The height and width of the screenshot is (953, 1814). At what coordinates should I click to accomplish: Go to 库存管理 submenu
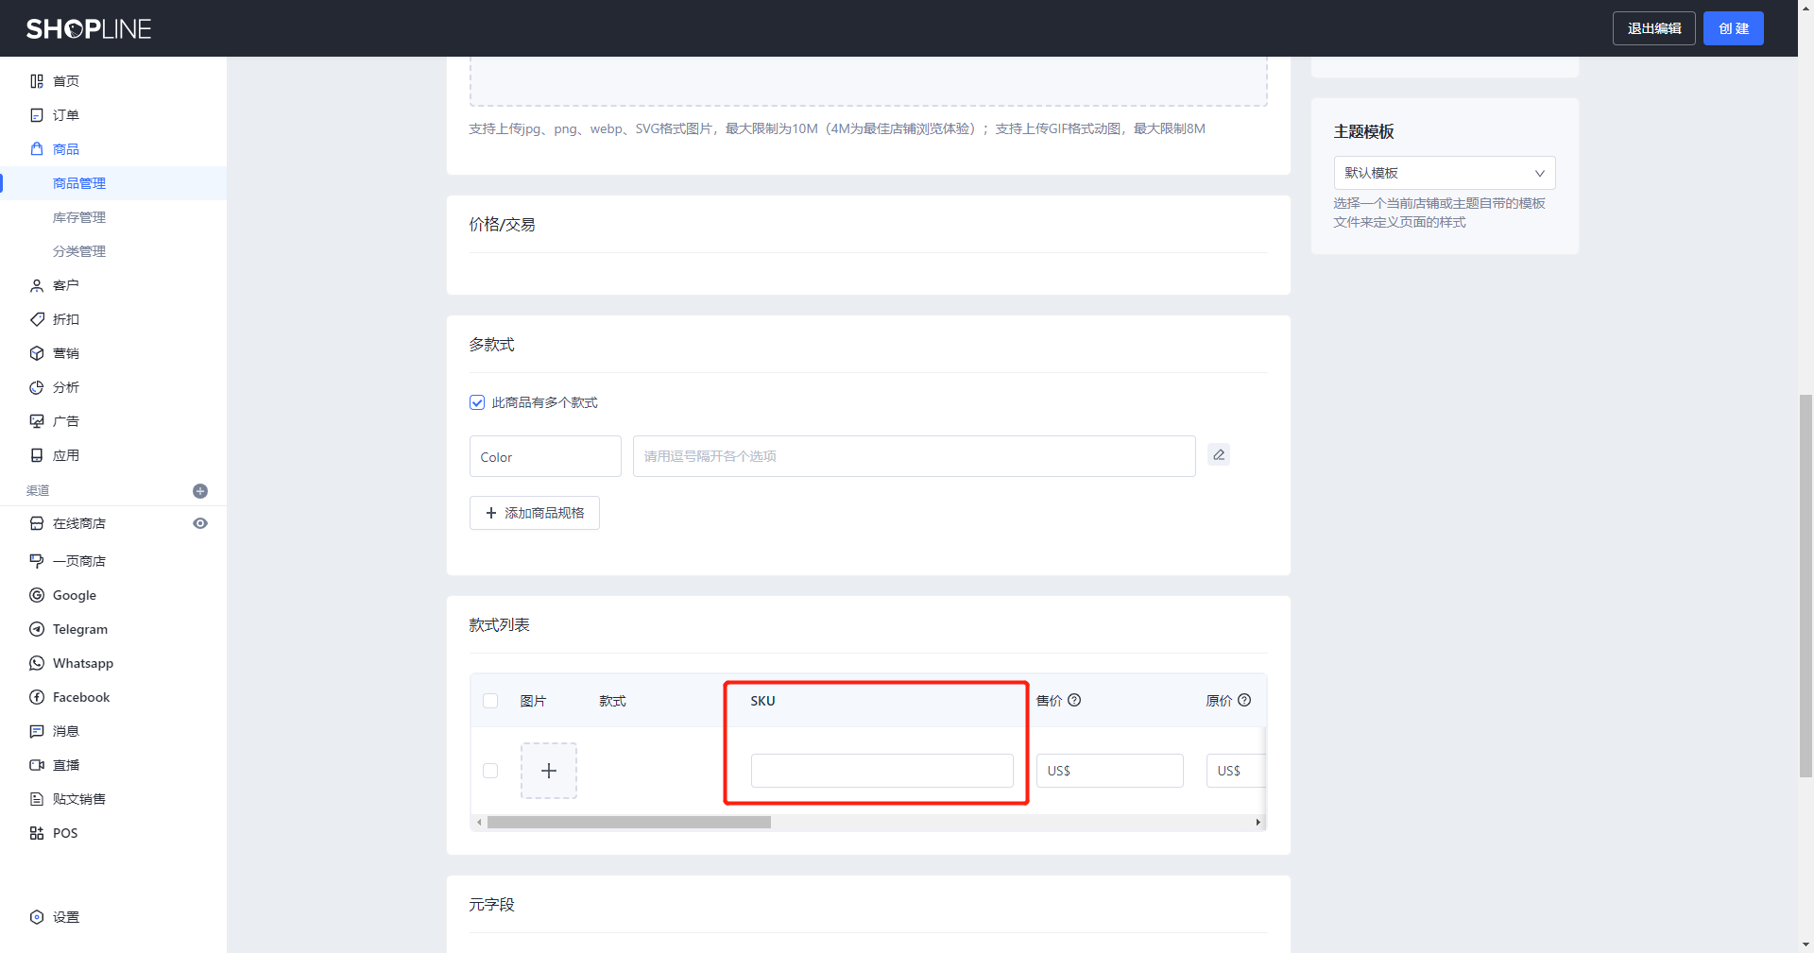click(79, 217)
